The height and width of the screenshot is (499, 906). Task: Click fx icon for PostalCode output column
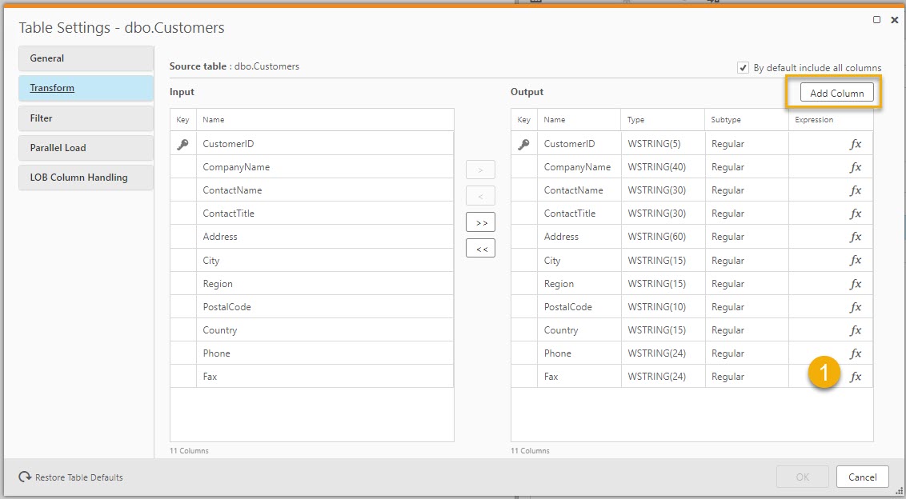click(856, 307)
